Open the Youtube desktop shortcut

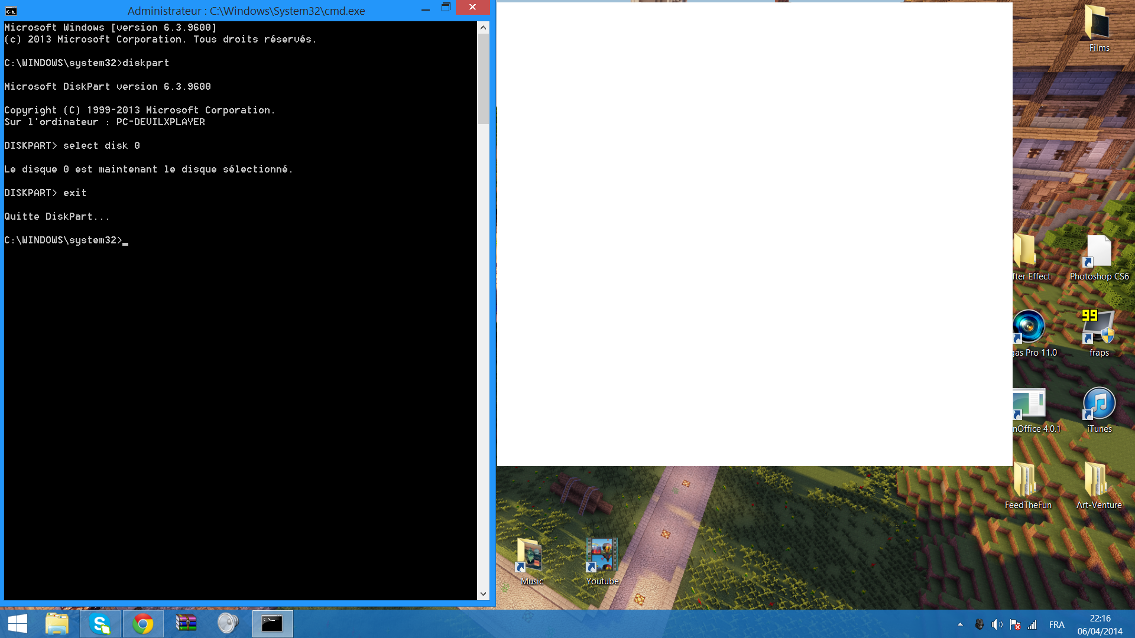[602, 562]
